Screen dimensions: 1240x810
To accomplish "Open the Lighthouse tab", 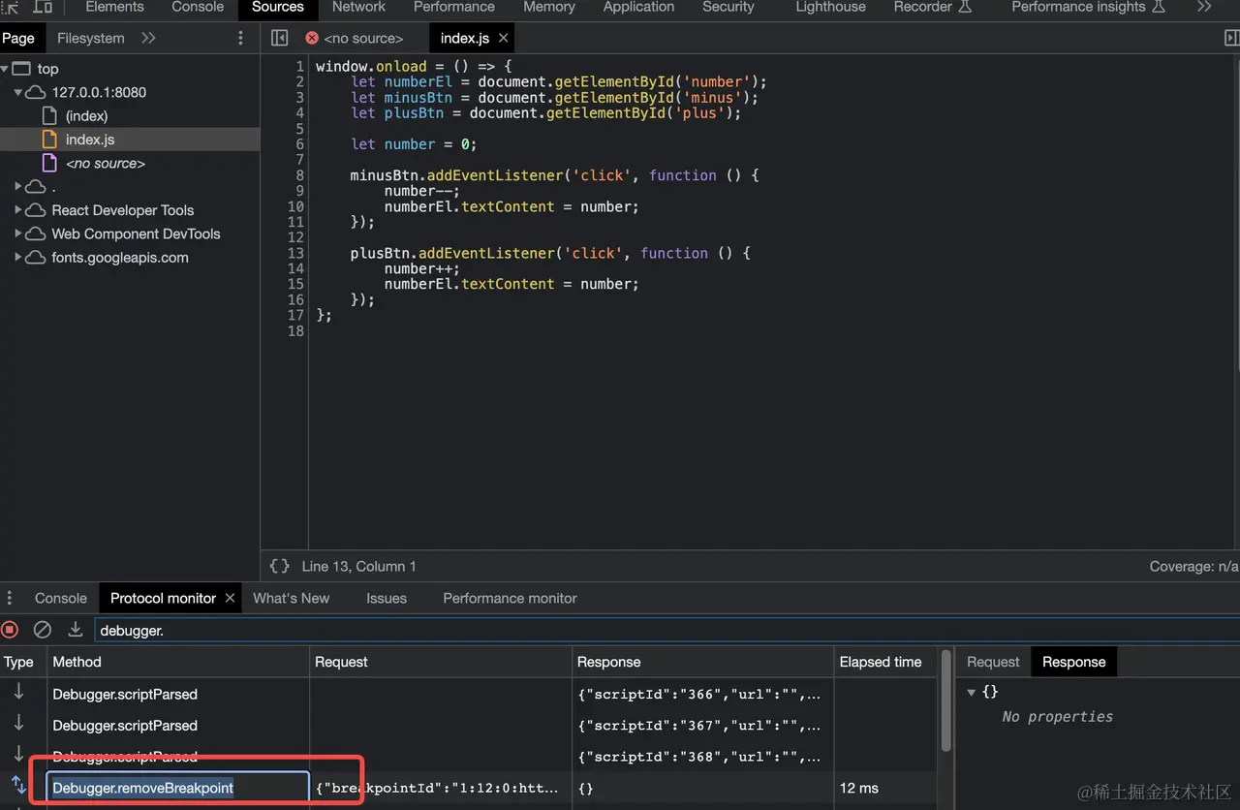I will tap(830, 7).
